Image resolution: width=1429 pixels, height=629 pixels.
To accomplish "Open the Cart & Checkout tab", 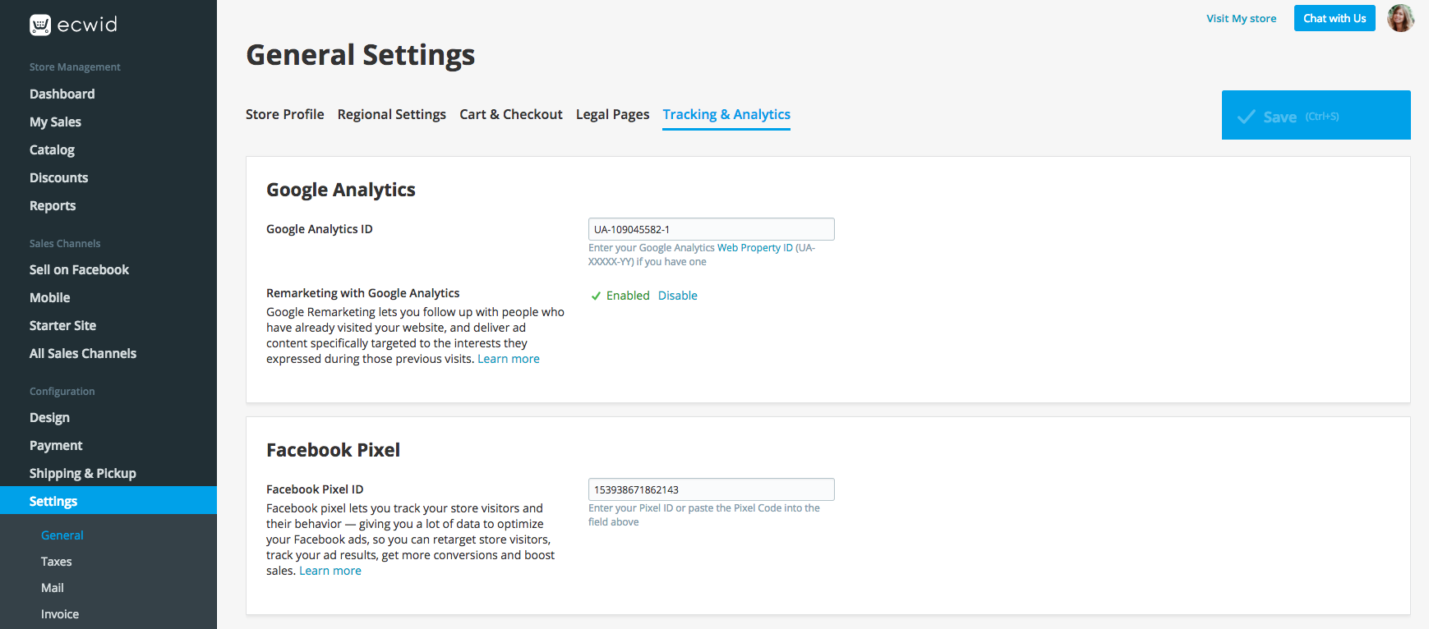I will pos(511,114).
